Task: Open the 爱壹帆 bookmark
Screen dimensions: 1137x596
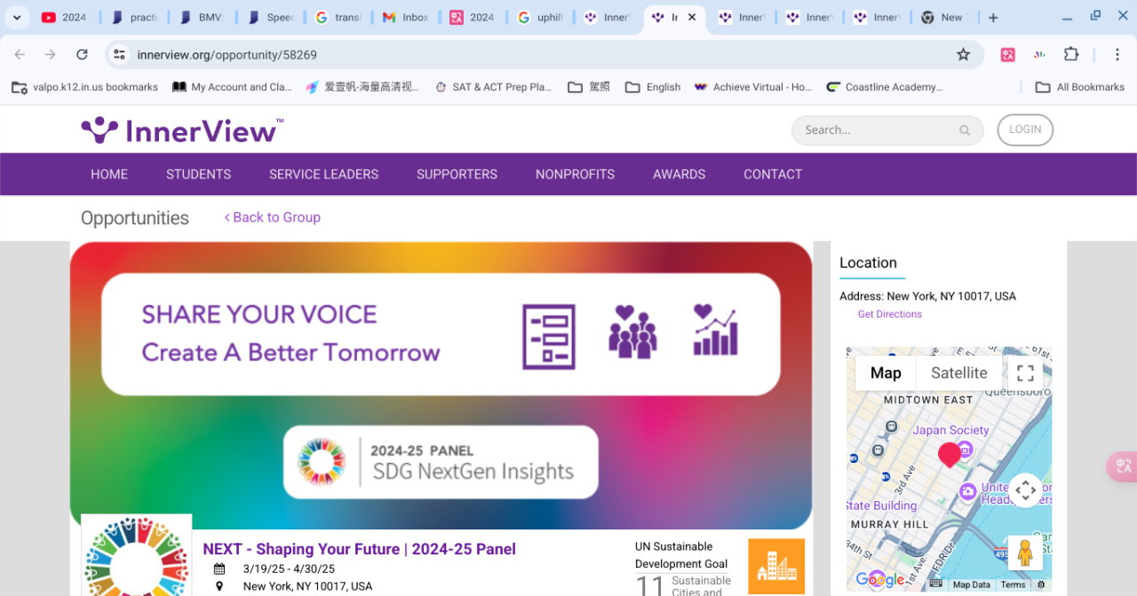Action: 362,87
